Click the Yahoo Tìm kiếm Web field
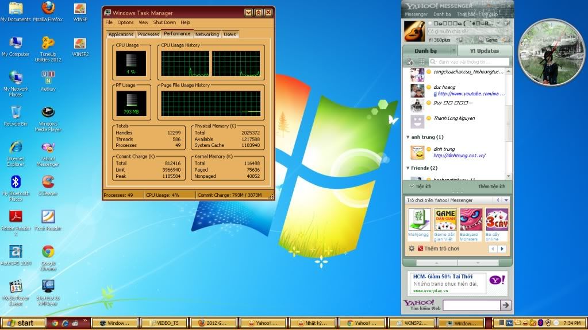 tap(471, 305)
